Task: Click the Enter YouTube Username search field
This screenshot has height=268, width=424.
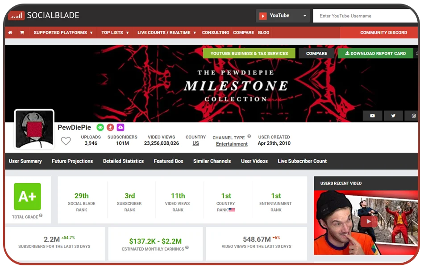Action: click(x=366, y=16)
